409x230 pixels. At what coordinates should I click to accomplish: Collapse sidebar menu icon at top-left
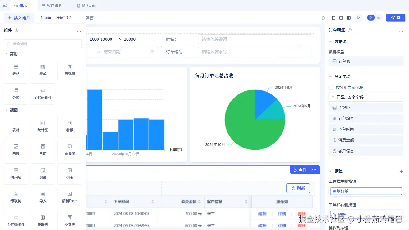pos(5,6)
